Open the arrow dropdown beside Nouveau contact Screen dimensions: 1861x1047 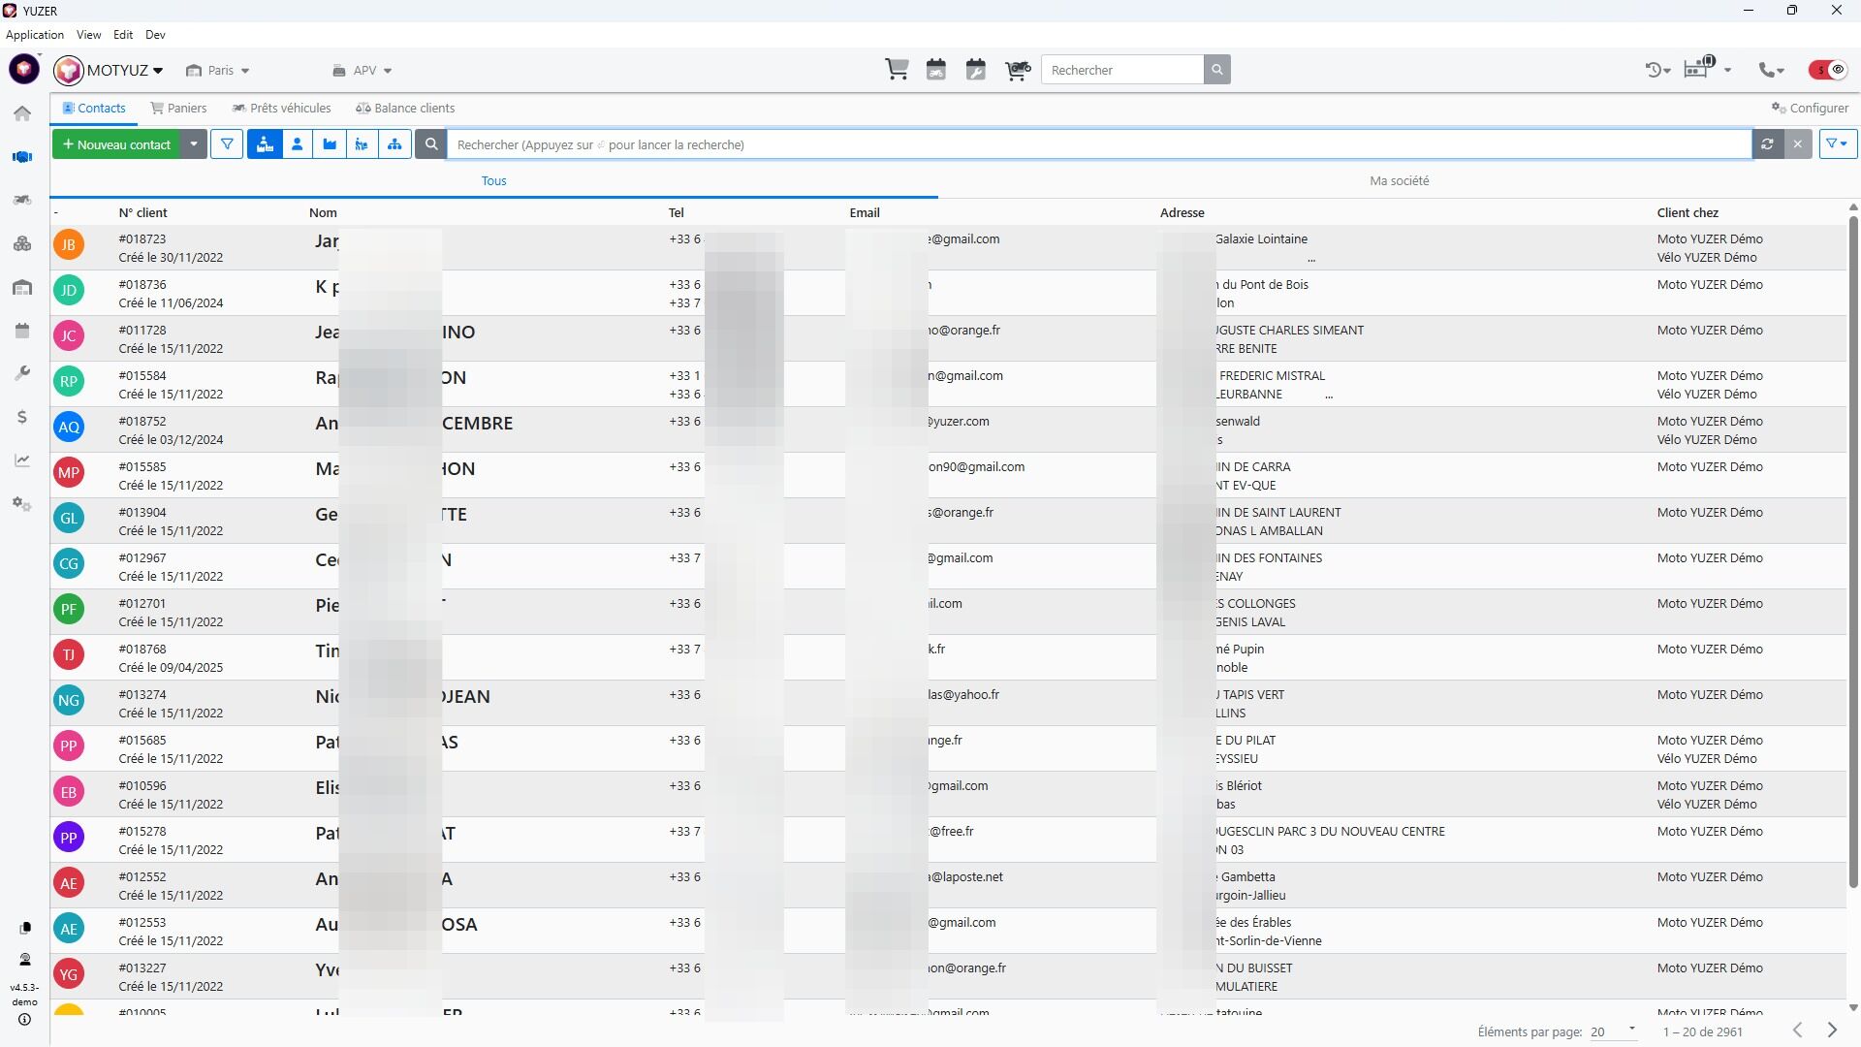tap(194, 144)
